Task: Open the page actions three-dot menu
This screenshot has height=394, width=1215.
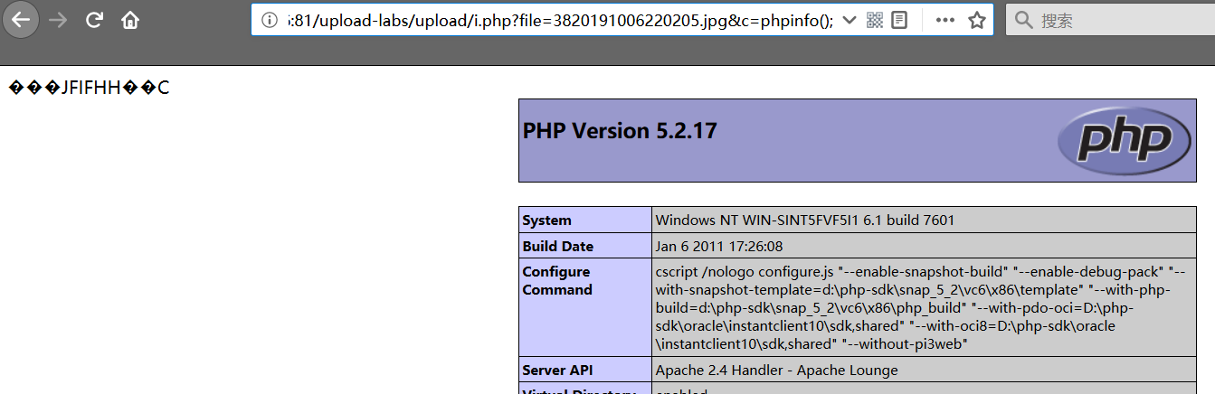Action: point(944,20)
